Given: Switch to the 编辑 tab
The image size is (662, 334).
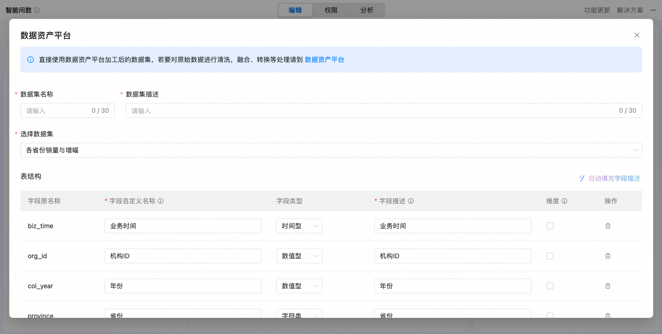Looking at the screenshot, I should 295,10.
